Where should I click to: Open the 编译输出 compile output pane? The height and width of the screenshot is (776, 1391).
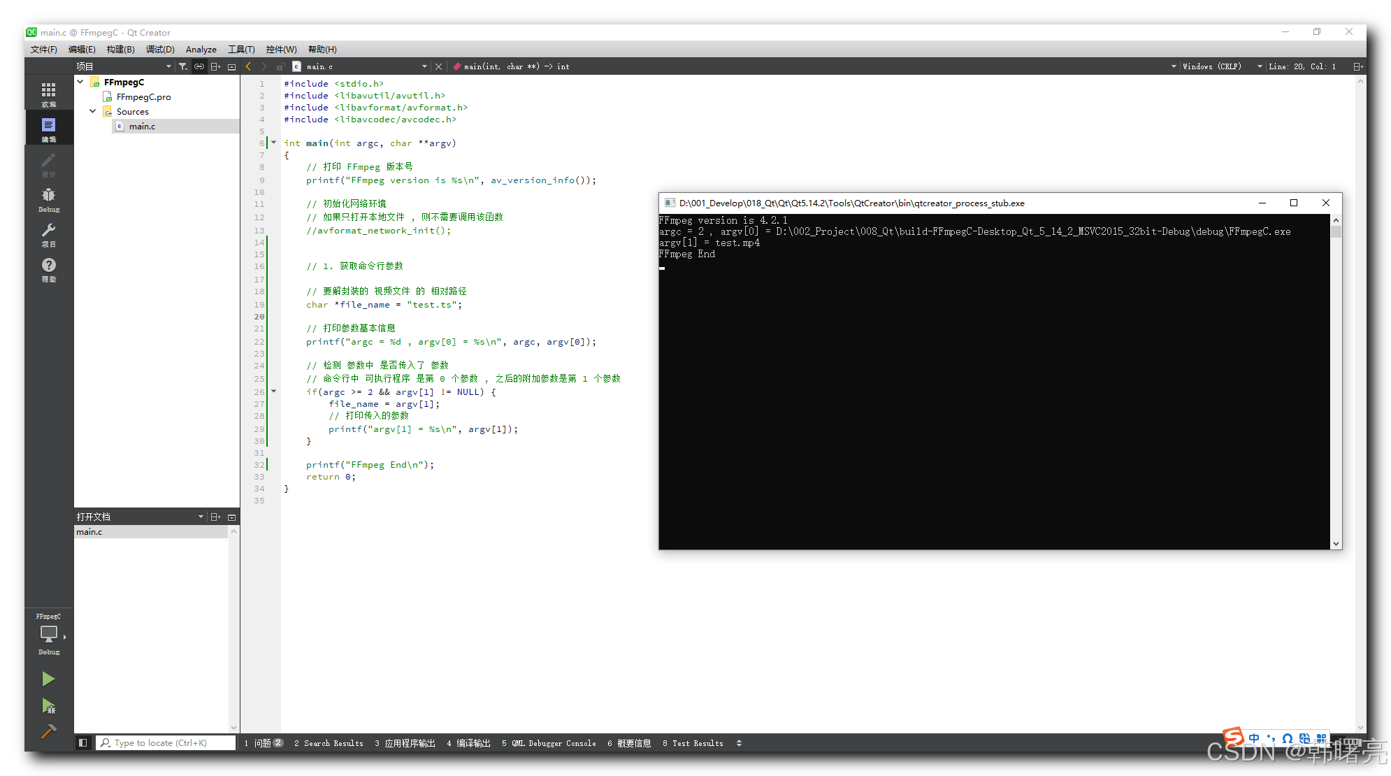[468, 743]
